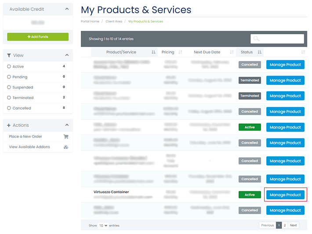
Task: Open the entries-per-page dropdown showing 10
Action: click(103, 225)
